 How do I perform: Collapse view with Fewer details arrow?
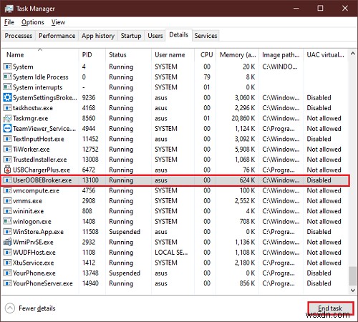pos(10,308)
